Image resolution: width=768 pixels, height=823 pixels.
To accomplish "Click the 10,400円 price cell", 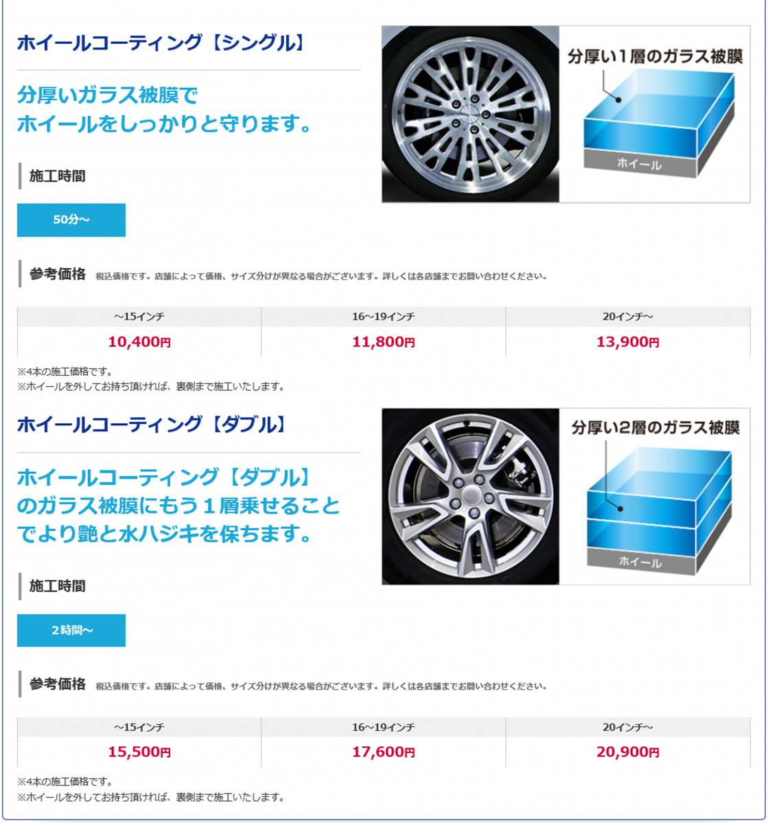I will [x=139, y=342].
